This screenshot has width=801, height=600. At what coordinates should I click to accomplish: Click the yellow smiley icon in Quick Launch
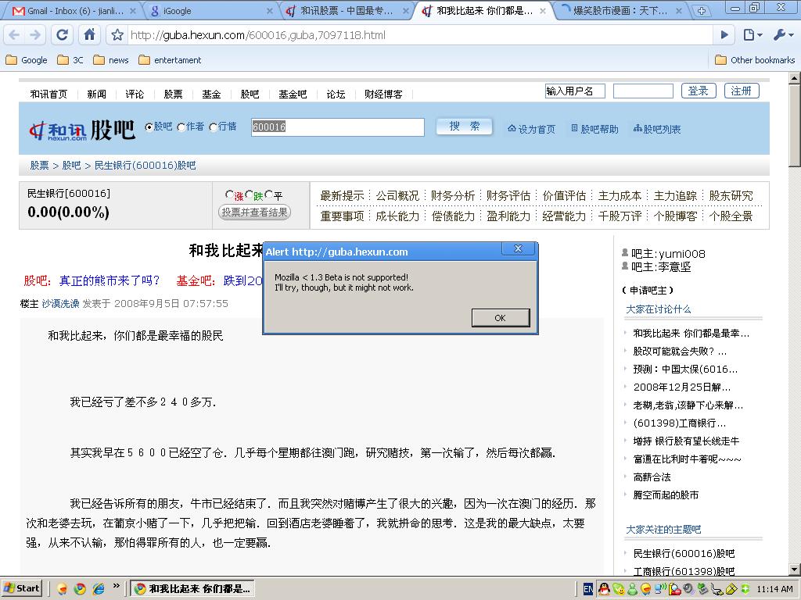point(62,589)
